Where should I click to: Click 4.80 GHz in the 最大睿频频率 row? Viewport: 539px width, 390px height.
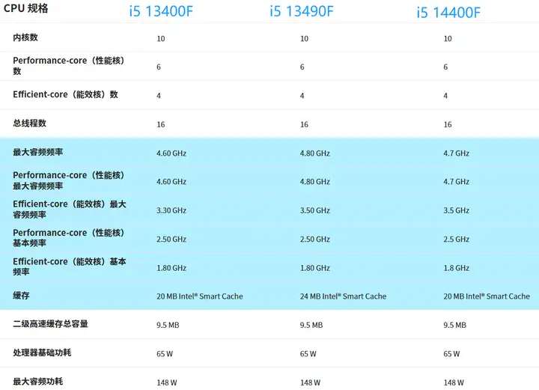click(x=314, y=153)
